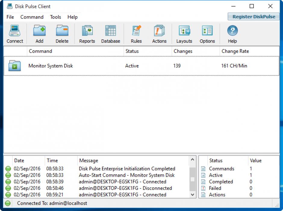Click the log scrollbar up arrow
This screenshot has height=211, width=283.
click(x=192, y=160)
